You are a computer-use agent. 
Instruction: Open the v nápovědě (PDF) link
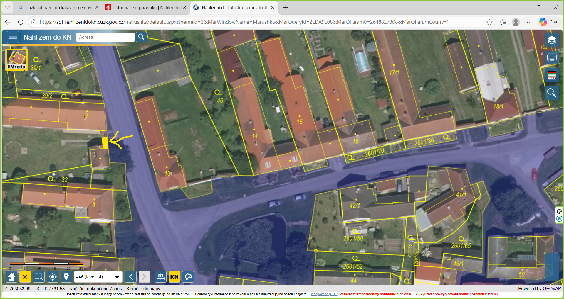324,294
